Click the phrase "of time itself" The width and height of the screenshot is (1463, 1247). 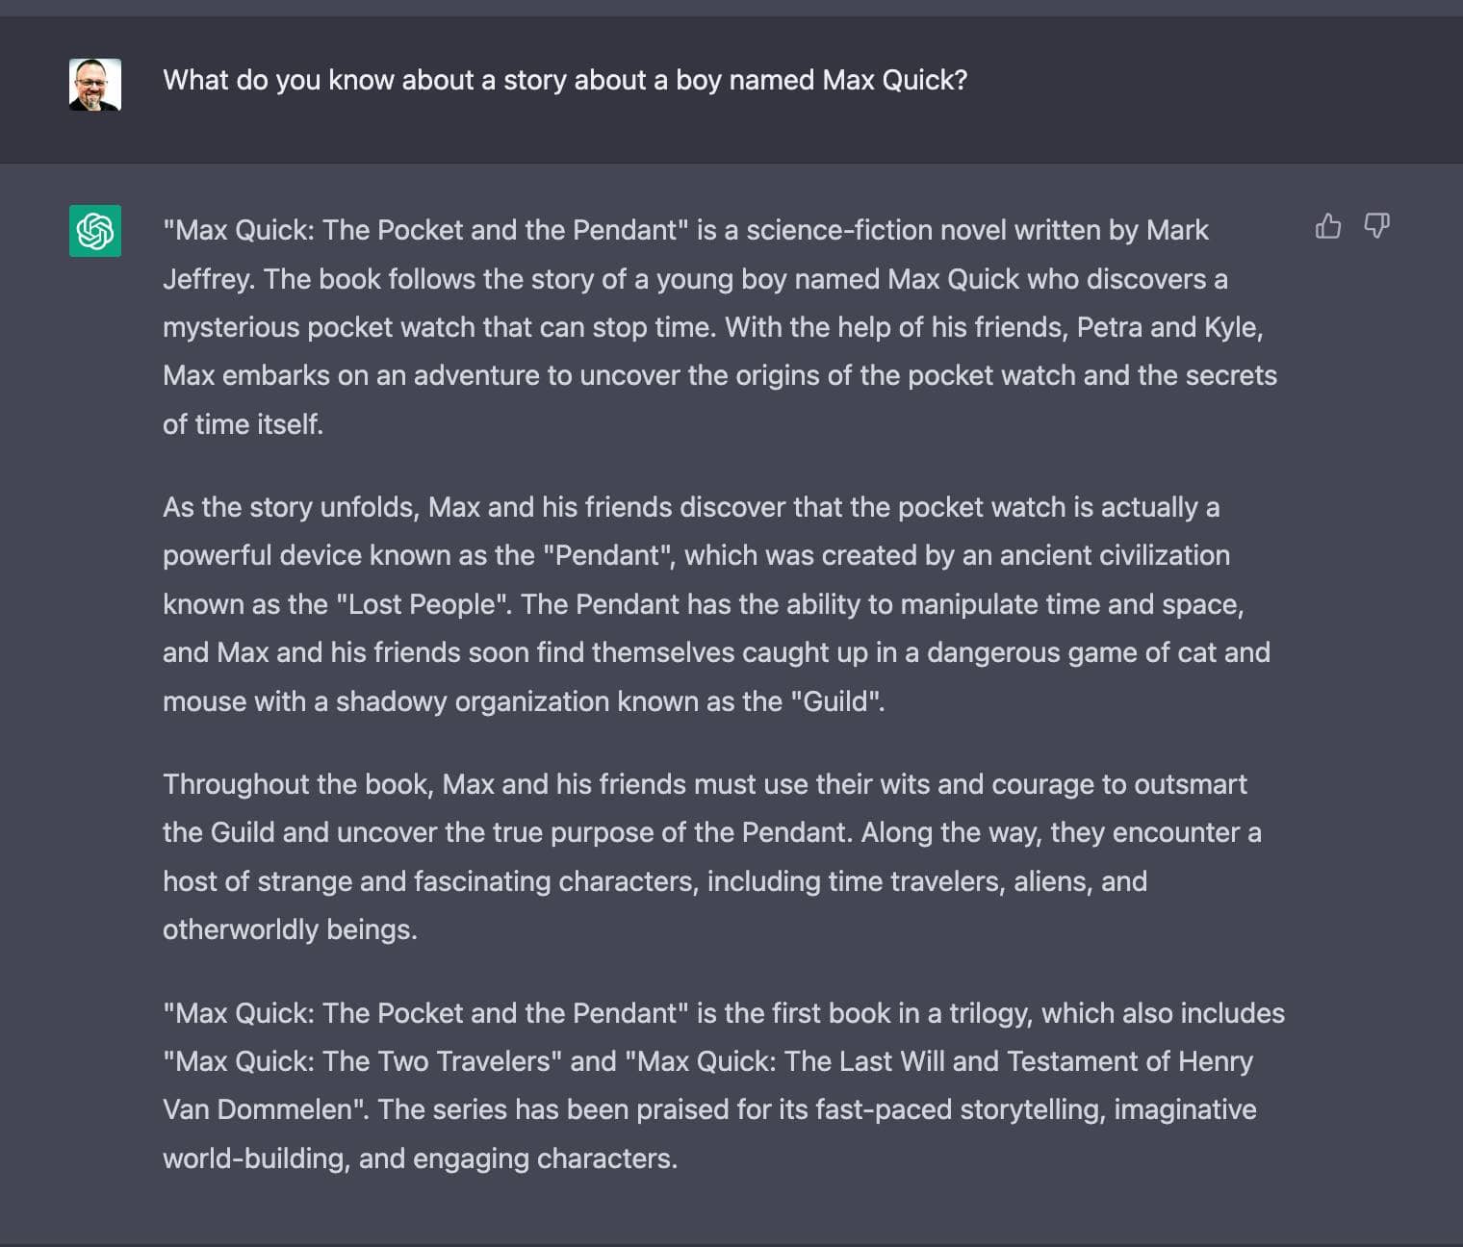(x=241, y=424)
